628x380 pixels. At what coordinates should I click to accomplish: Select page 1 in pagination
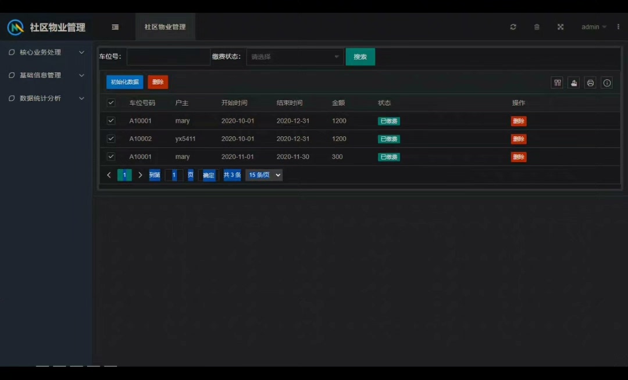click(x=124, y=175)
